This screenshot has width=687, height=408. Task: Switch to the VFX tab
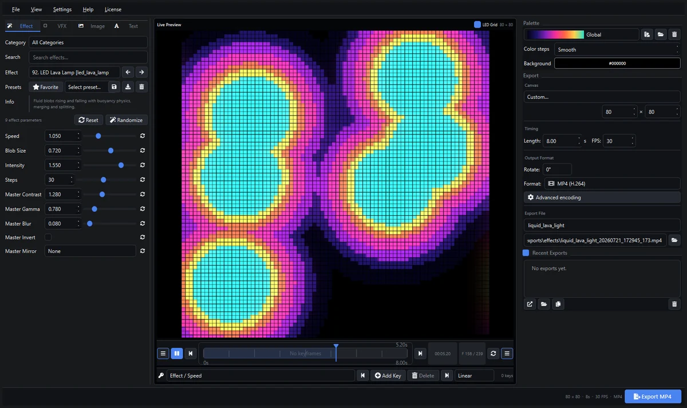[57, 26]
